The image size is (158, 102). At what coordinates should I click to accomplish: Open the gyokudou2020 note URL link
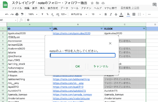[72, 33]
